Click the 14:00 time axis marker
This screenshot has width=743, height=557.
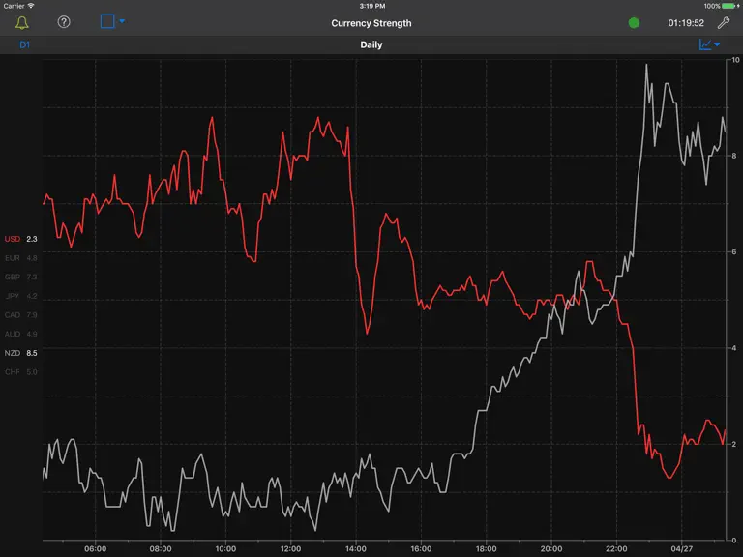(356, 549)
